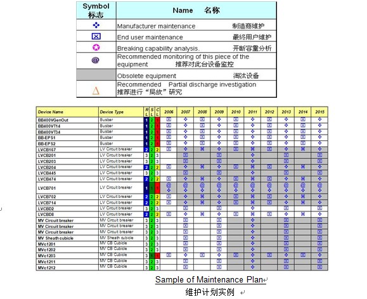Click MVc1201 end user icon under 2007
This screenshot has height=299, width=367.
point(185,244)
